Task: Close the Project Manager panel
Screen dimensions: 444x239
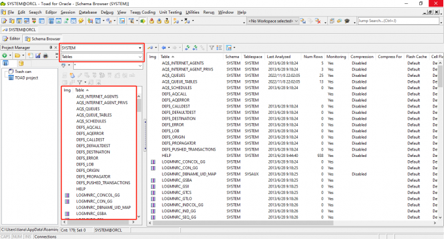Action: click(55, 48)
